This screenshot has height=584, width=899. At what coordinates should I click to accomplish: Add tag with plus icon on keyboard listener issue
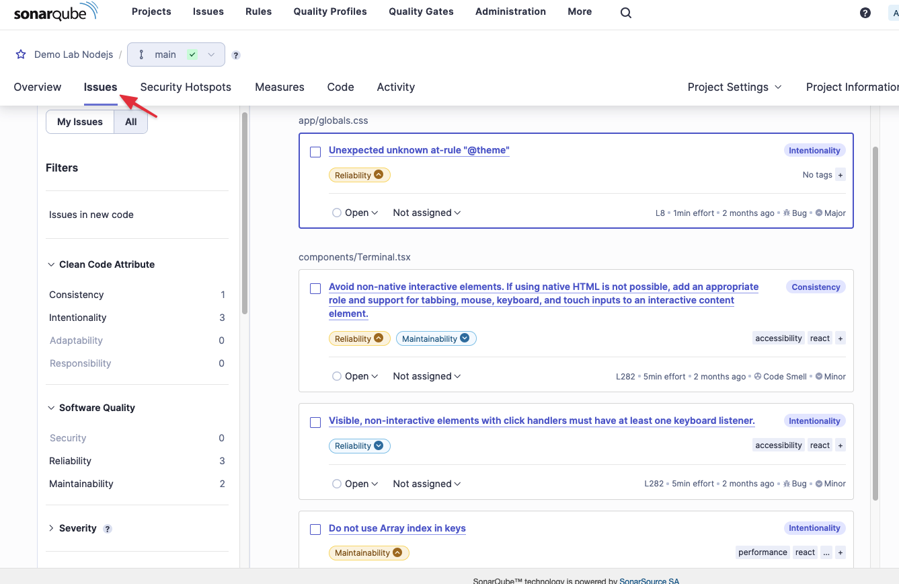(x=841, y=445)
